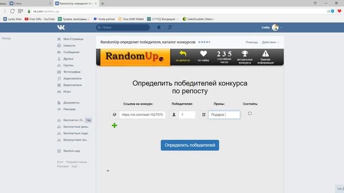344x193 pixels.
Task: Open 'Бесплатно' group with 786 badge
Action: [x=74, y=120]
